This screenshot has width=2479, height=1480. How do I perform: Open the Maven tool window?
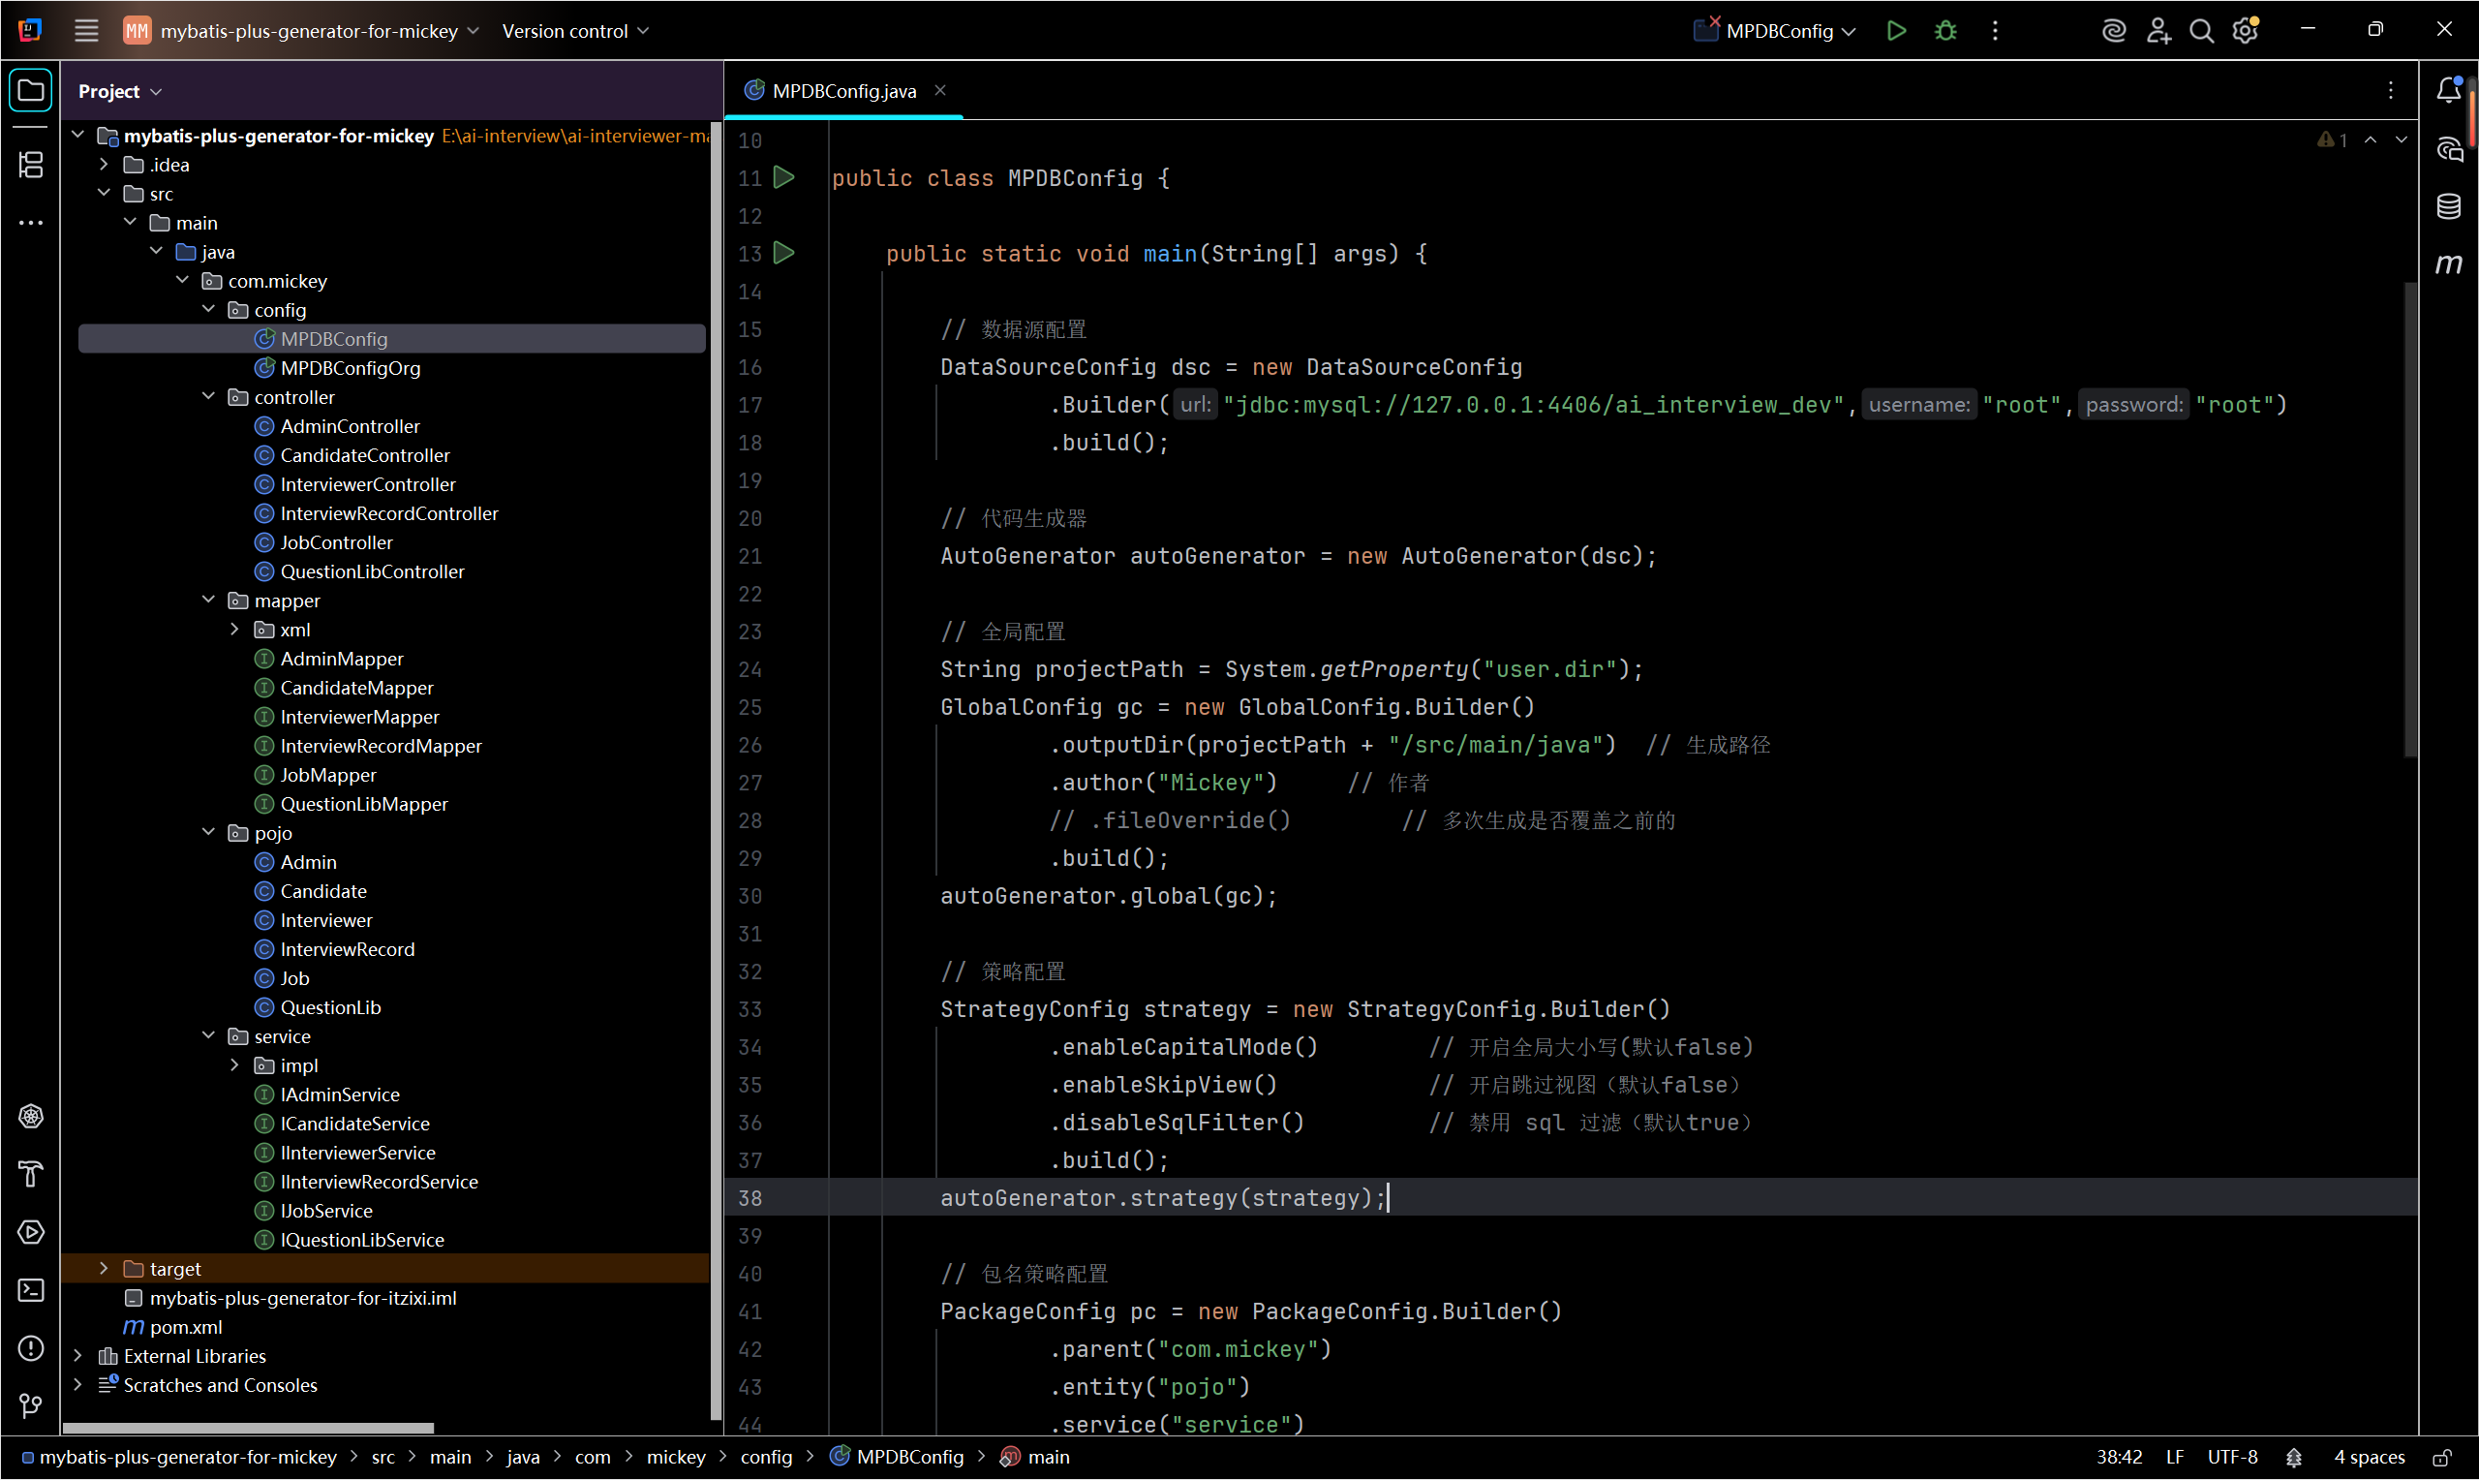coord(2449,264)
